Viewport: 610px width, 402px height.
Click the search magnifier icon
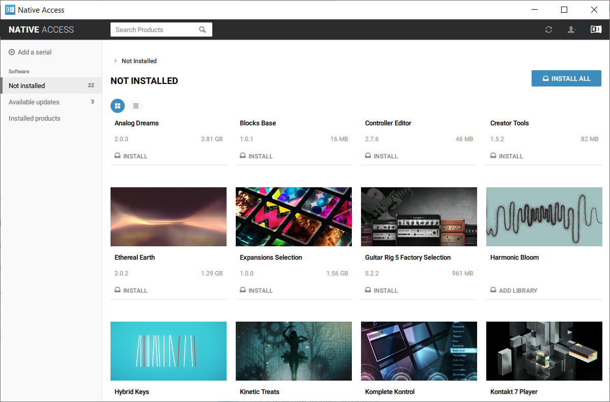pos(202,30)
